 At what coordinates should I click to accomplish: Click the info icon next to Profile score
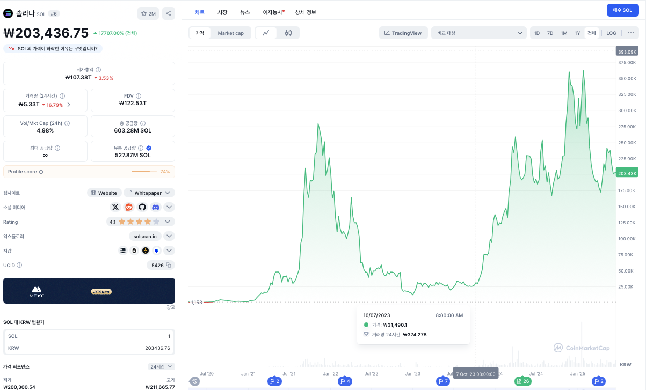pyautogui.click(x=41, y=172)
